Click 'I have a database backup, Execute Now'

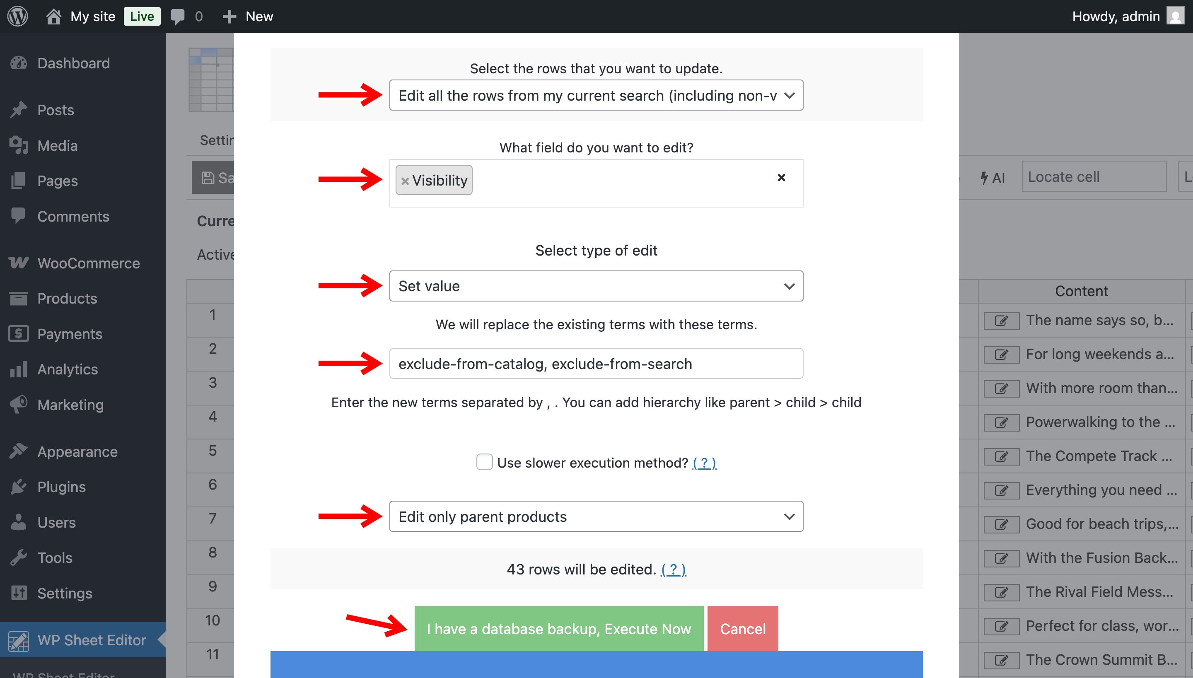pos(558,629)
